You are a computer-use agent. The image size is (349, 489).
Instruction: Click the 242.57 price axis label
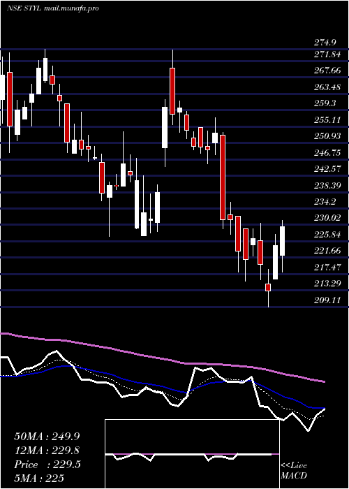click(327, 169)
